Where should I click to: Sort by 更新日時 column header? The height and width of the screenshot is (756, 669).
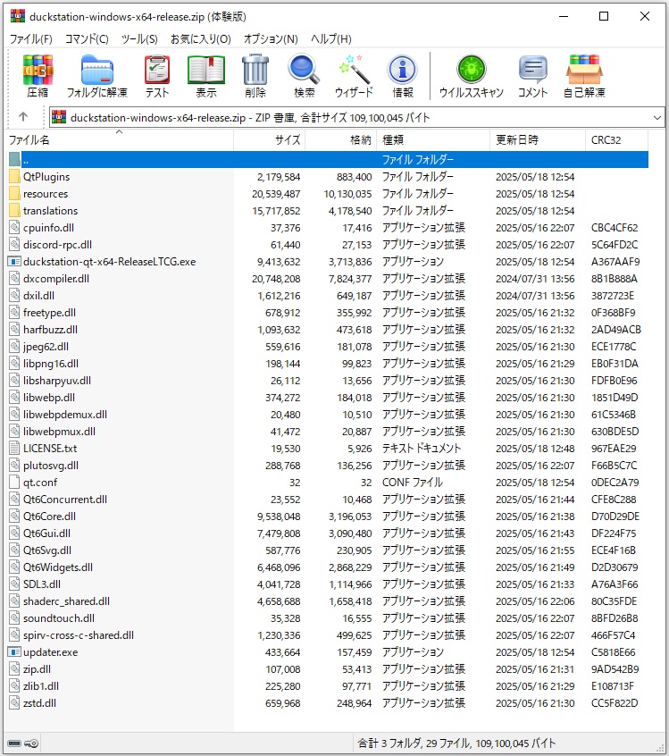point(538,139)
